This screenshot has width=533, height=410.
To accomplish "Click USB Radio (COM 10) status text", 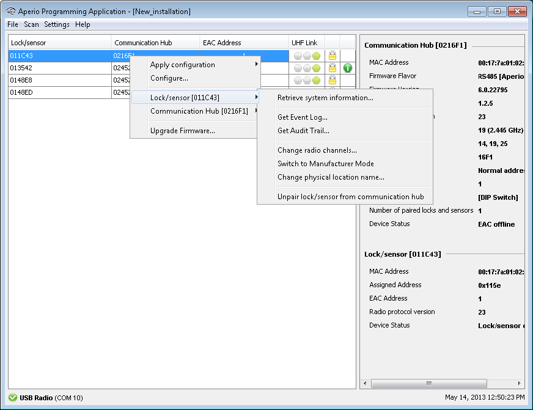I will (51, 398).
